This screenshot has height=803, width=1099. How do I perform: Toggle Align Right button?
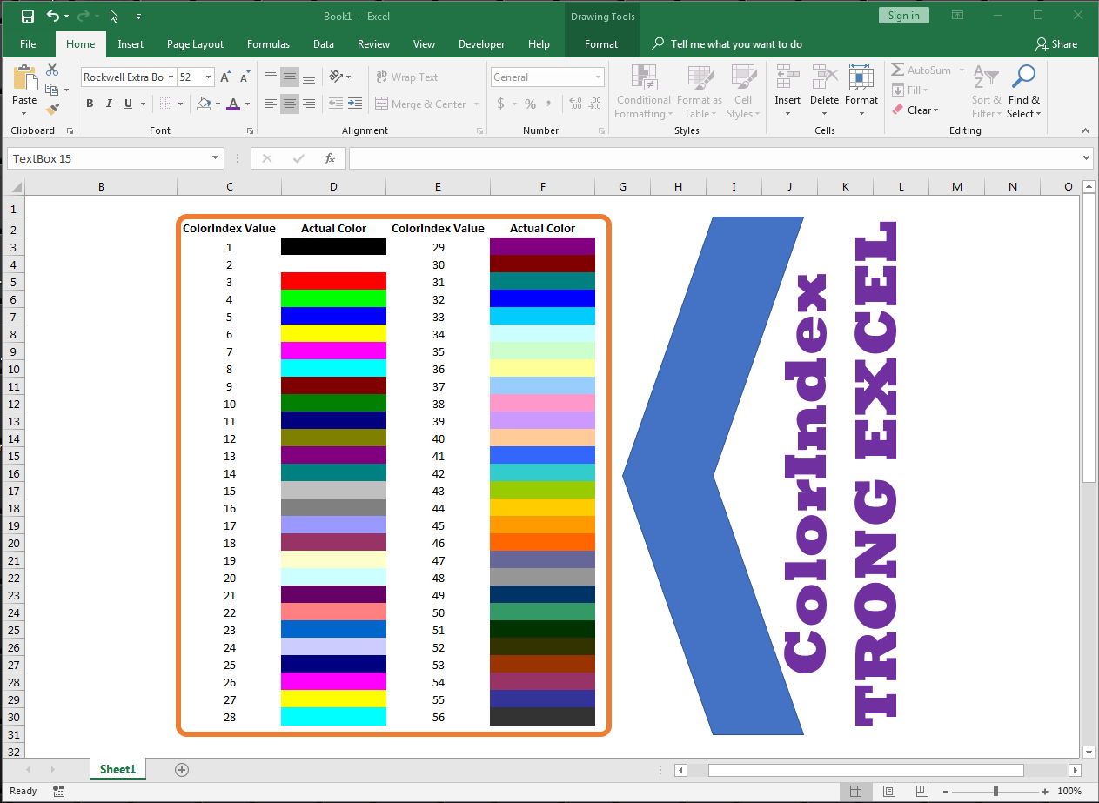[309, 104]
